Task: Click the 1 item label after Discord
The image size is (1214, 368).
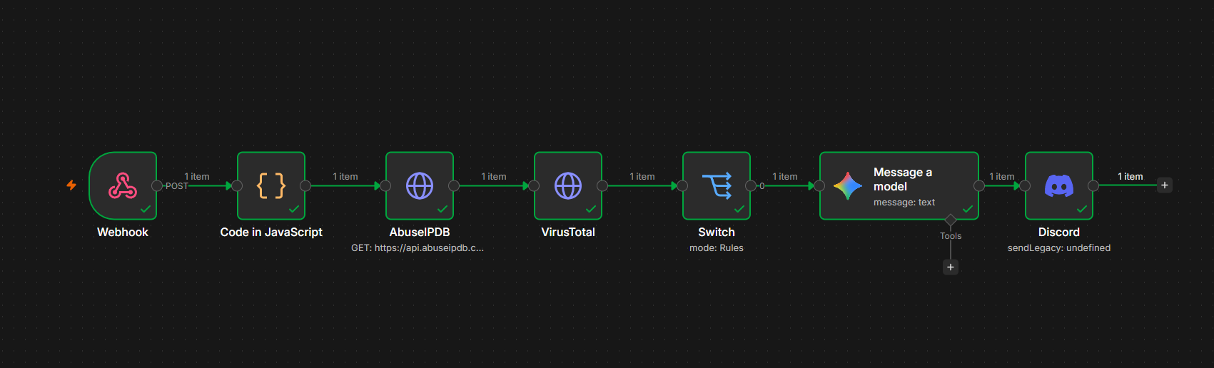Action: coord(1130,176)
